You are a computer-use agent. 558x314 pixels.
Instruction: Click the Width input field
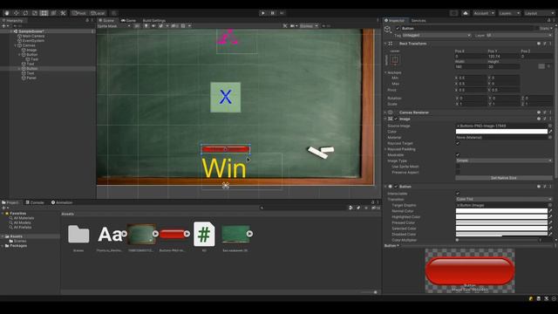coord(471,66)
